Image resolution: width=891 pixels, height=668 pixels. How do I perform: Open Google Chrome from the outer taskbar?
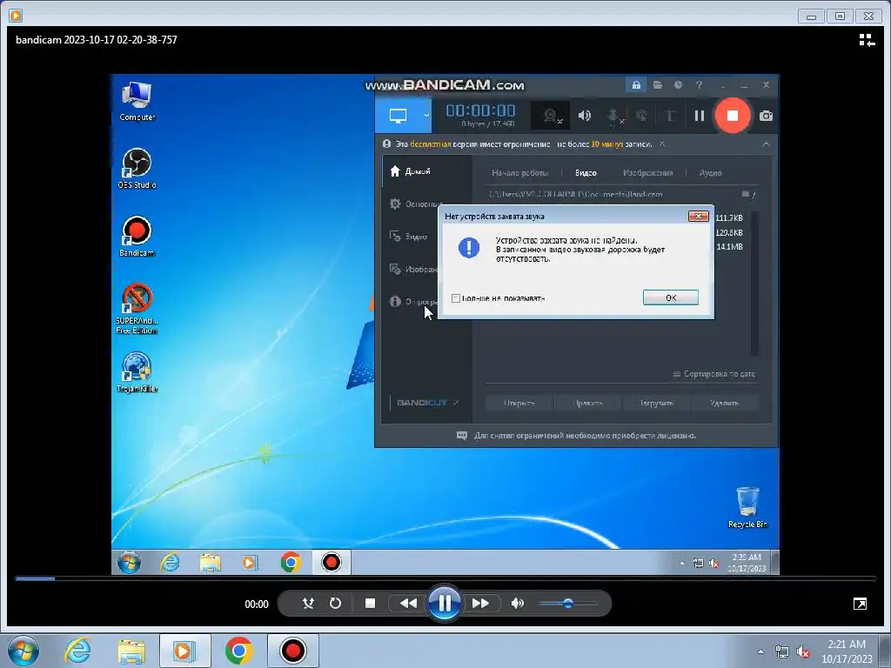click(x=238, y=651)
